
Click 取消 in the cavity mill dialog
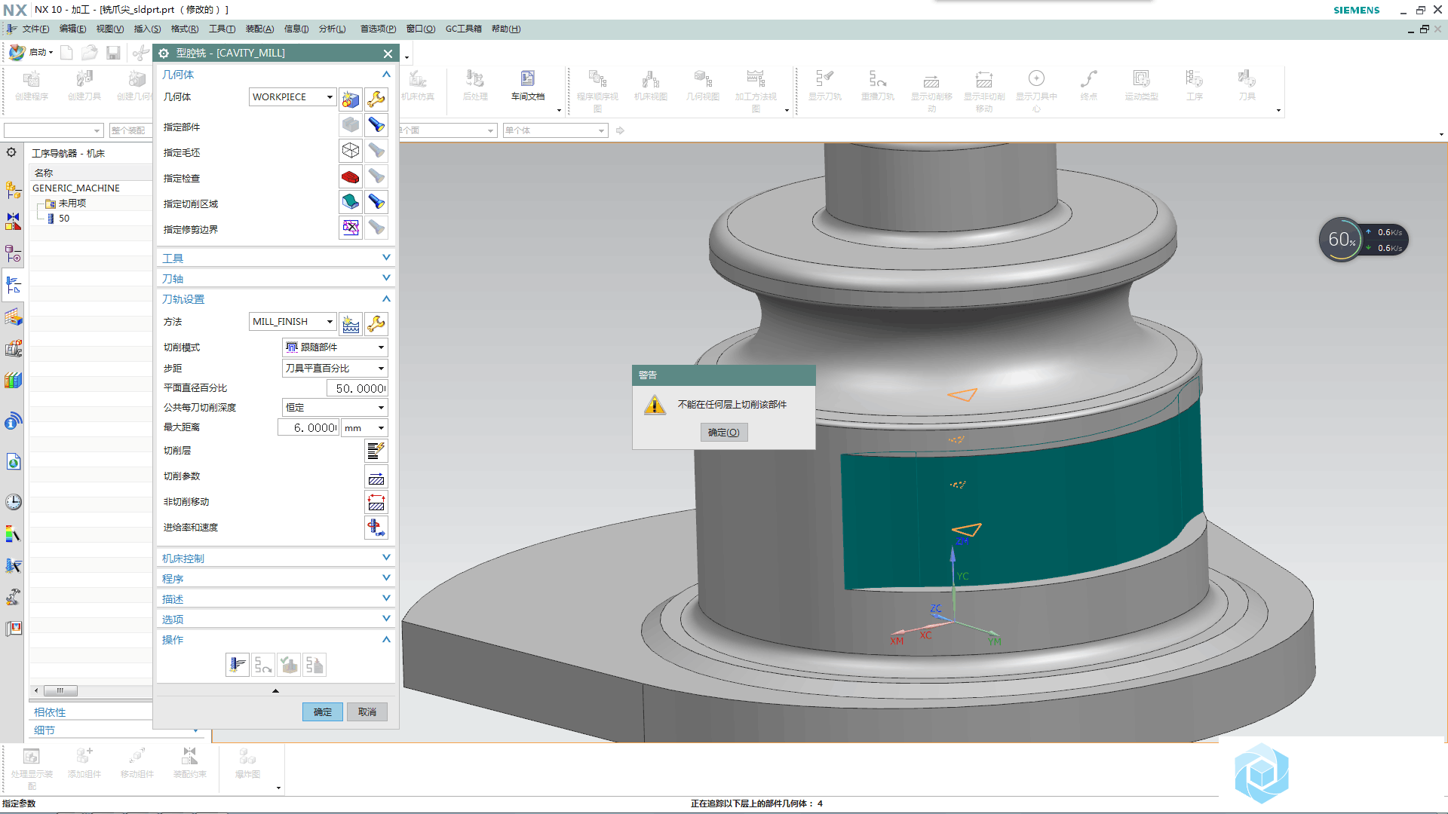[x=367, y=711]
